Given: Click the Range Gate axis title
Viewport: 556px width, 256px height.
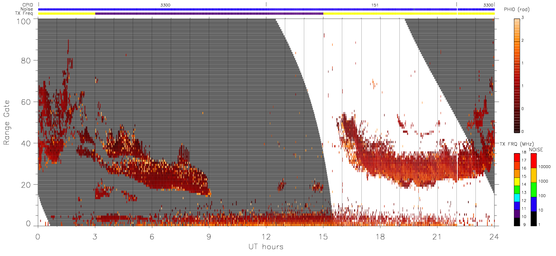Looking at the screenshot, I should point(7,122).
